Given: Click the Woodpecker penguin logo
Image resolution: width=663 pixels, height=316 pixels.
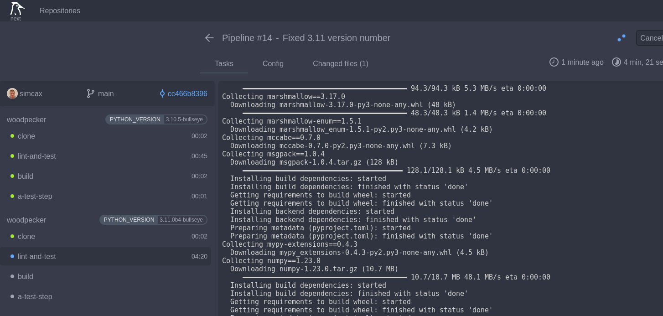Looking at the screenshot, I should [x=17, y=9].
